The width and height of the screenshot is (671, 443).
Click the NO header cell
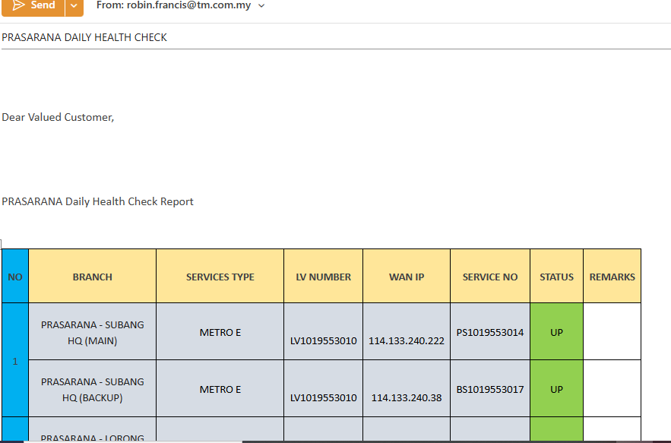[15, 277]
